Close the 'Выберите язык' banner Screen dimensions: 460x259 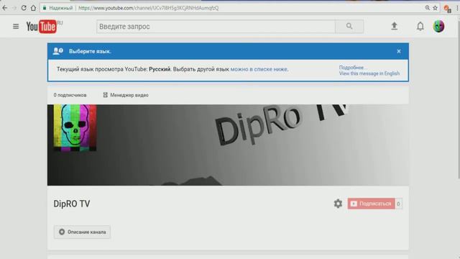pyautogui.click(x=399, y=51)
